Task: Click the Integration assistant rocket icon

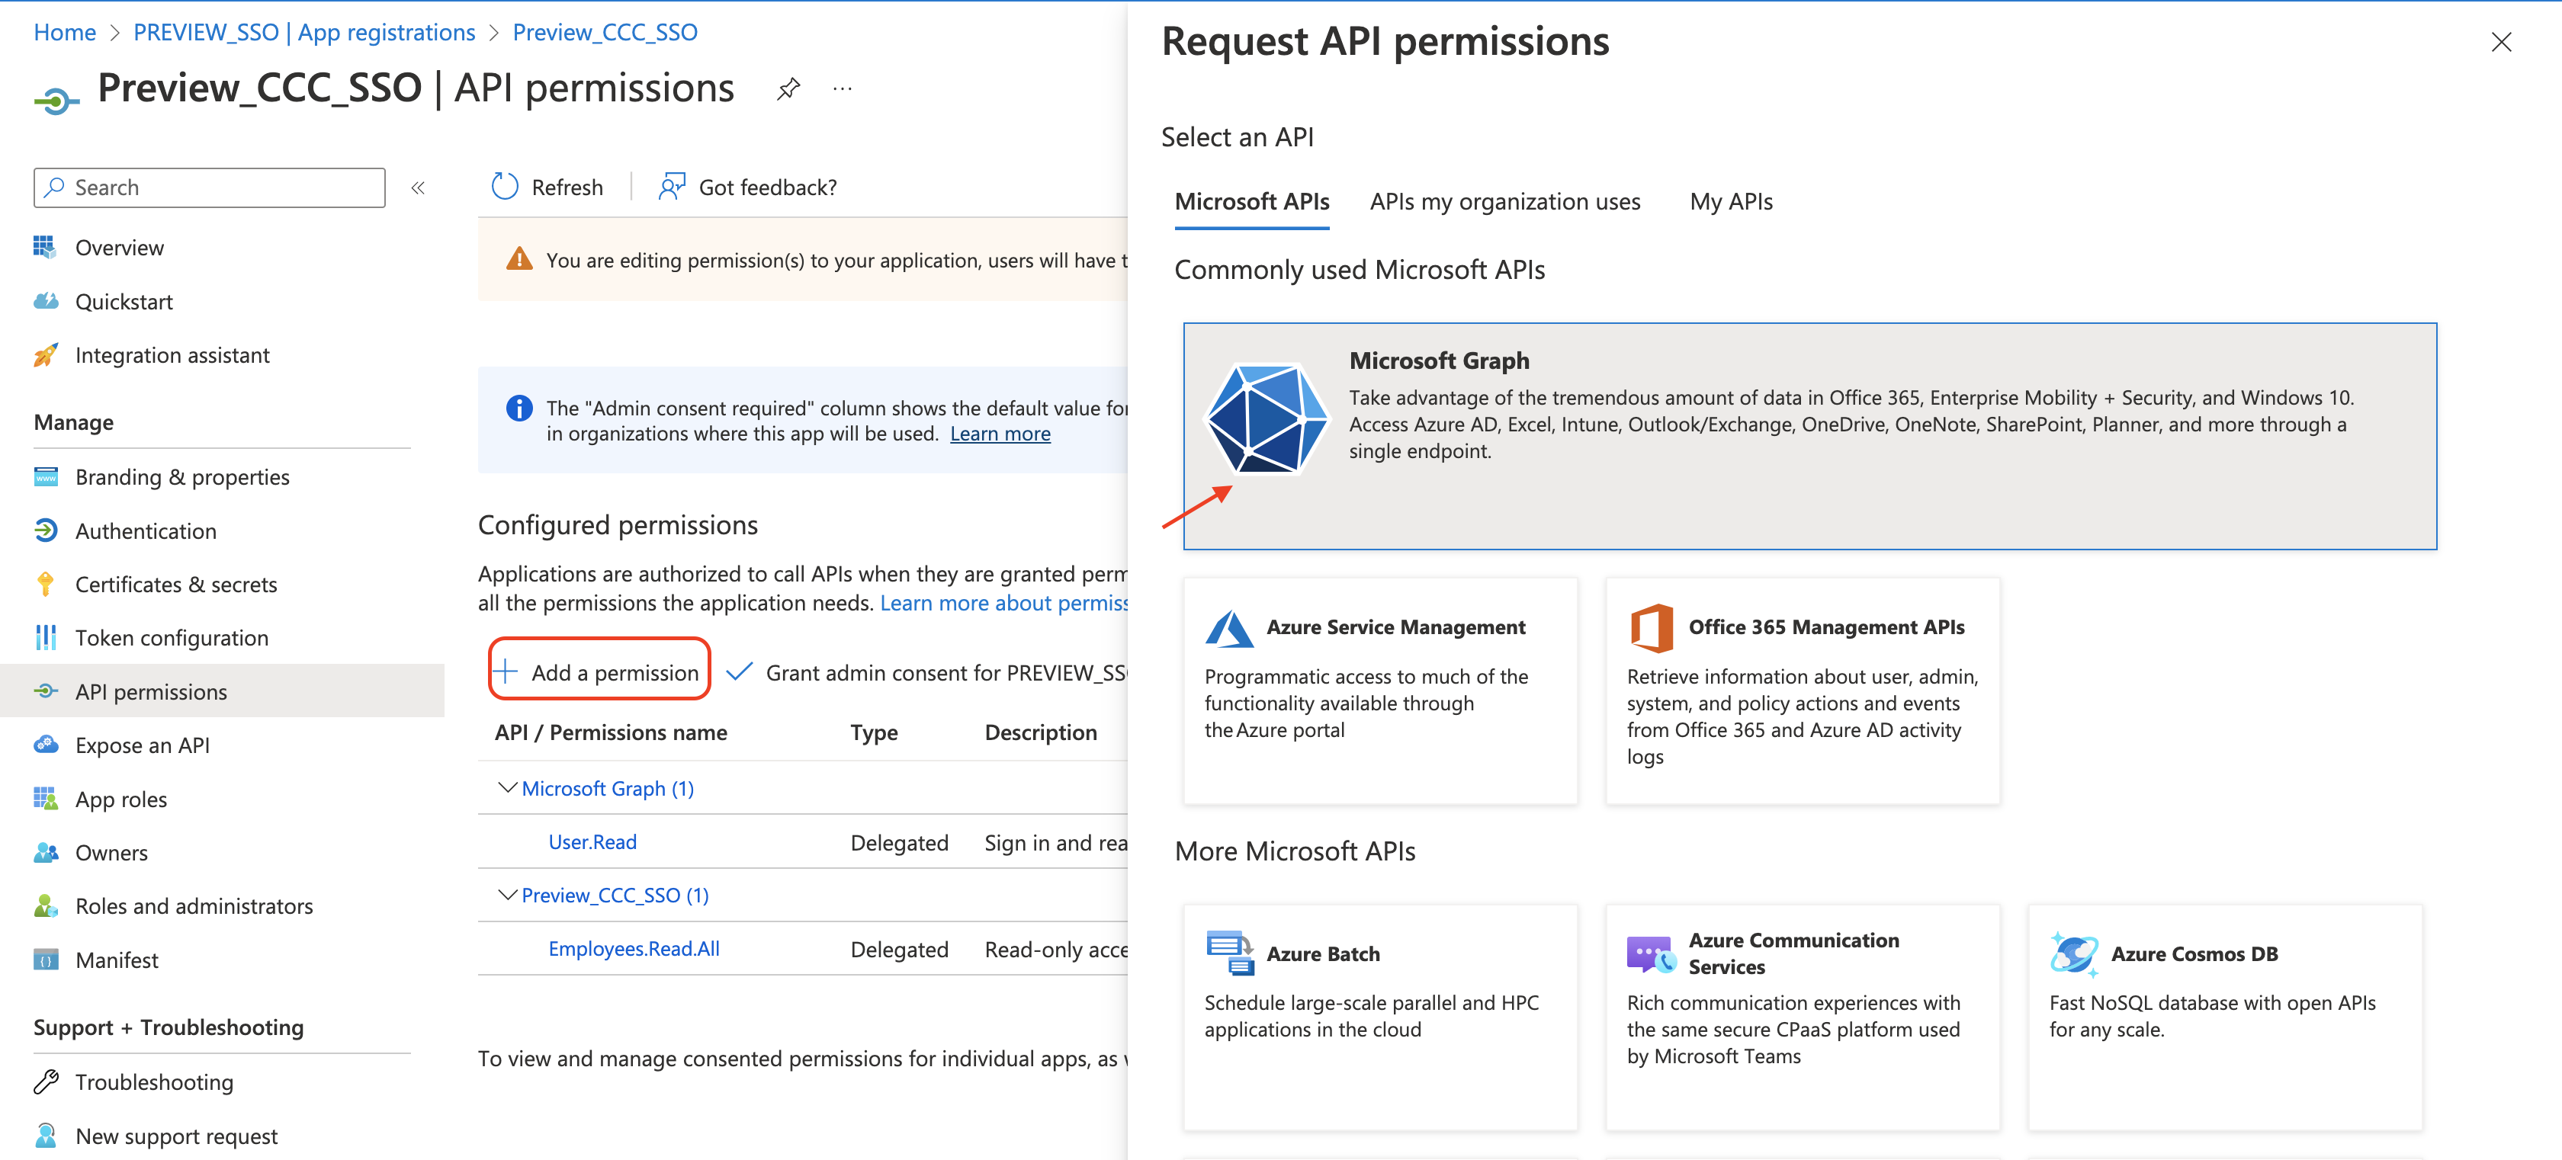Action: (x=45, y=355)
